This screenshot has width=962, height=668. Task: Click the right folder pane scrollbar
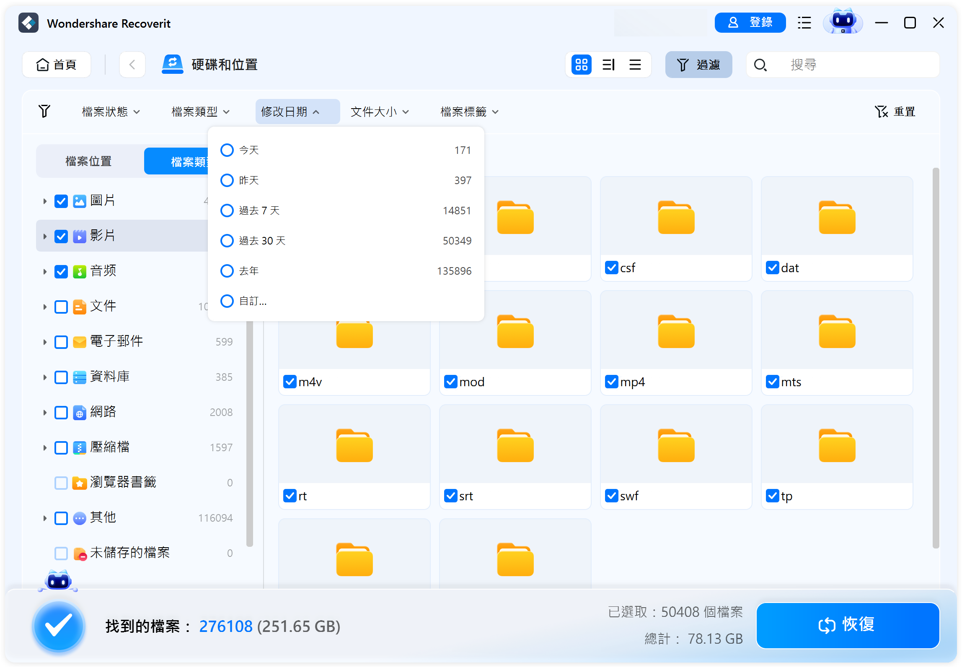coord(936,358)
